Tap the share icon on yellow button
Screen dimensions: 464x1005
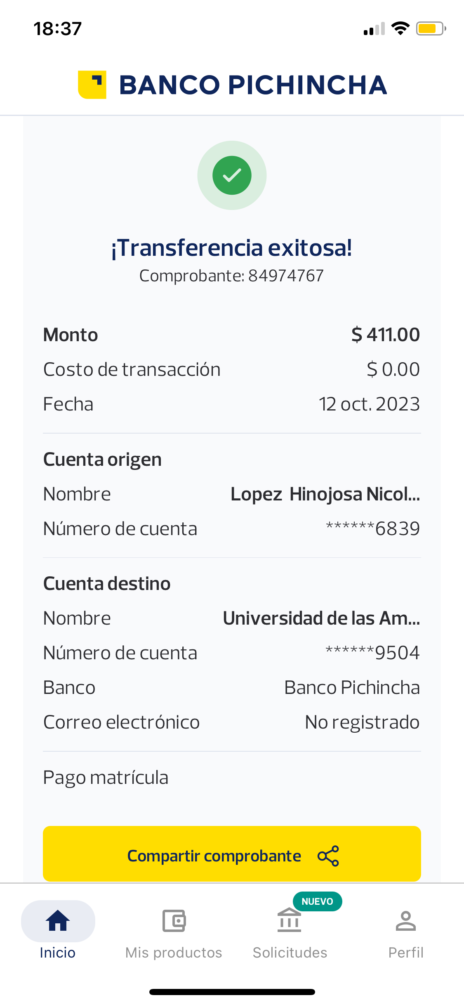(328, 856)
